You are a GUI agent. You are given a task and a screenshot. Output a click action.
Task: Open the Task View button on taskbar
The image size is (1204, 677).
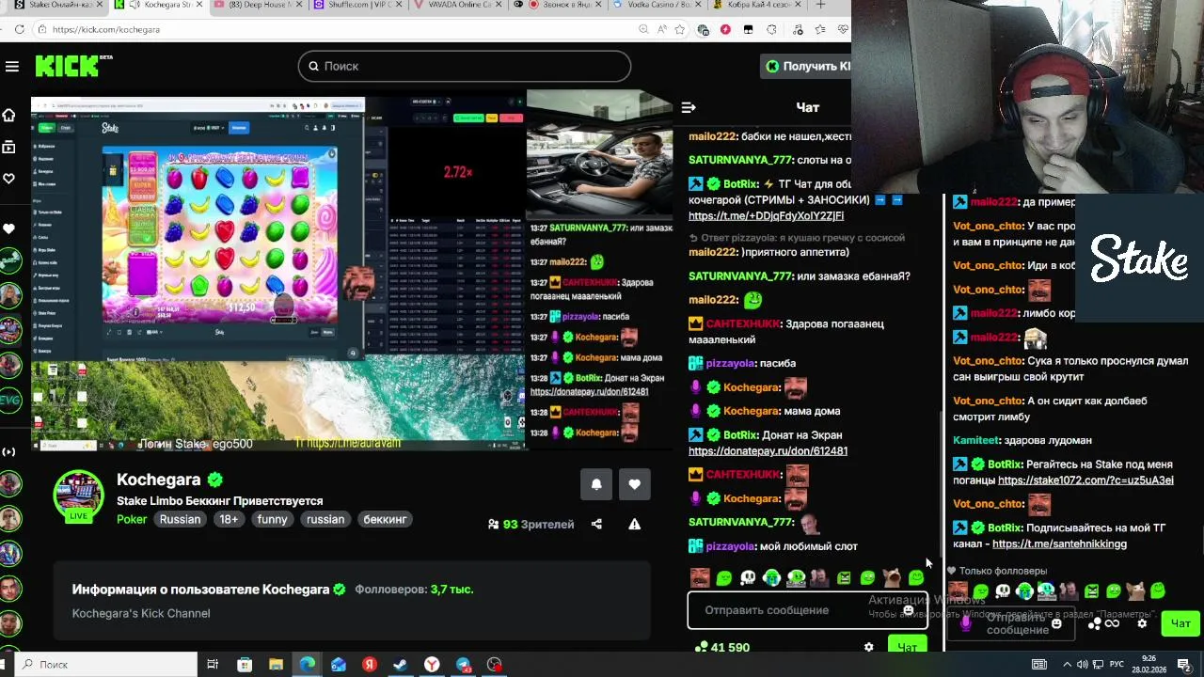pos(213,664)
